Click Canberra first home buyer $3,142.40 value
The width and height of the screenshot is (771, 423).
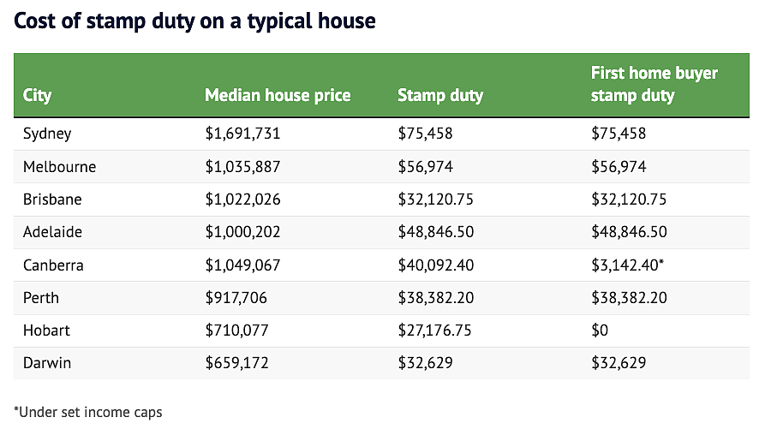627,265
